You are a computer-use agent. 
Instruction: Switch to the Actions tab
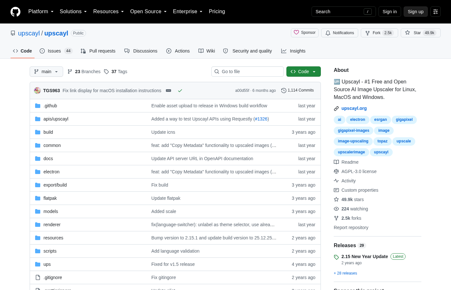coord(178,51)
